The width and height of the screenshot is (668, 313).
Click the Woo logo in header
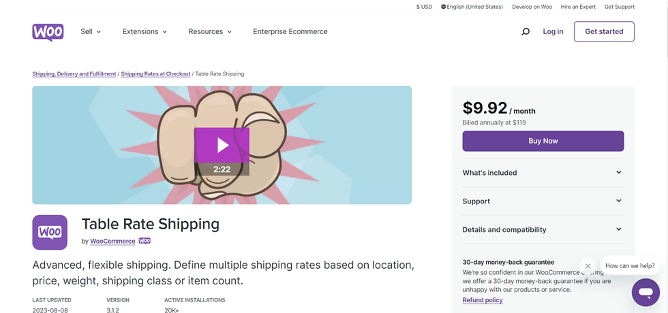48,32
